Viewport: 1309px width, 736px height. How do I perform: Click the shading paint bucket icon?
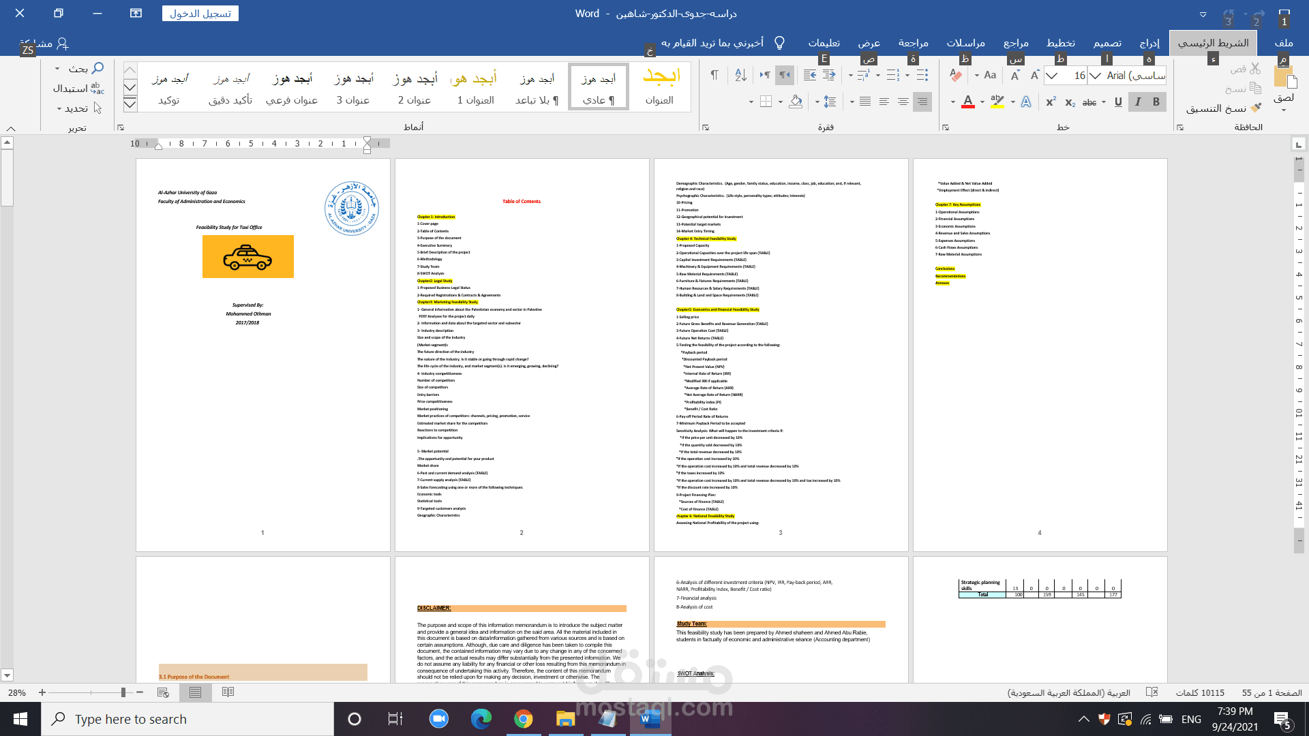(x=796, y=102)
